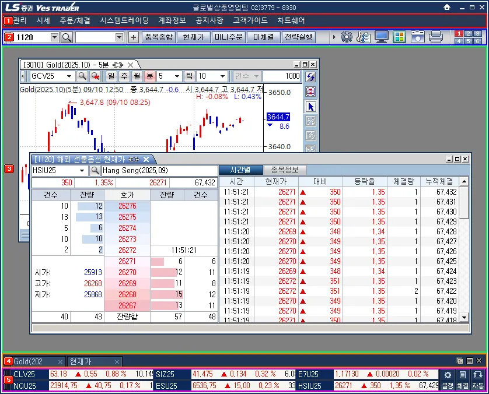Toggle 자동 icon in ticker bar

pyautogui.click(x=478, y=379)
